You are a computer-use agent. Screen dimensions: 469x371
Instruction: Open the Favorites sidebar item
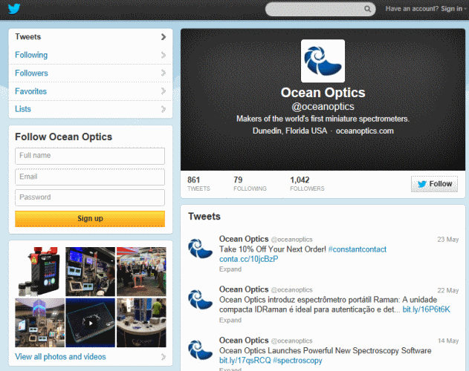pyautogui.click(x=91, y=91)
